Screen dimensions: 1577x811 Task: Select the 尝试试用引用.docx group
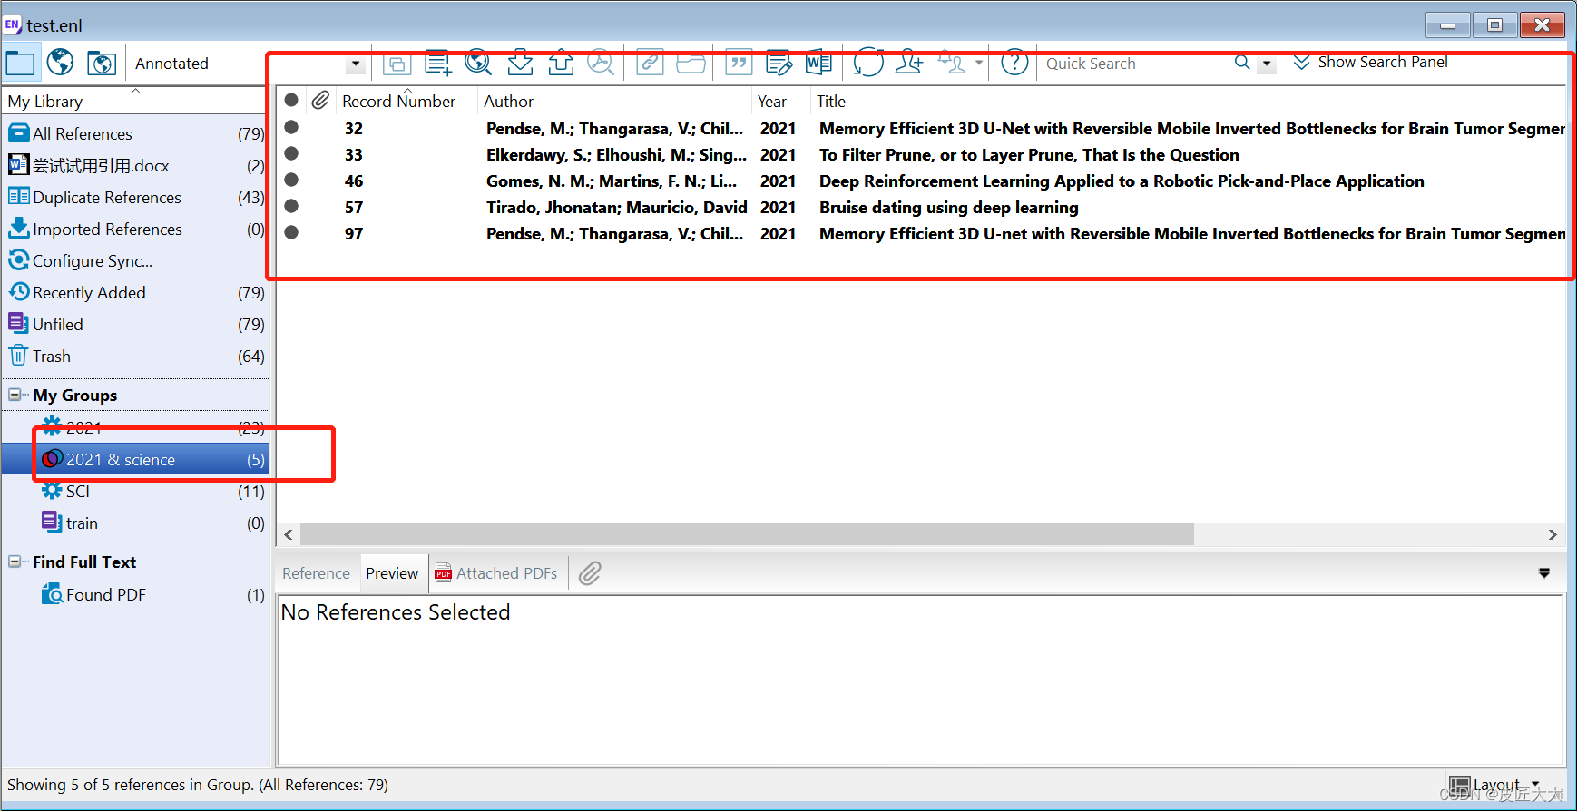[136, 165]
